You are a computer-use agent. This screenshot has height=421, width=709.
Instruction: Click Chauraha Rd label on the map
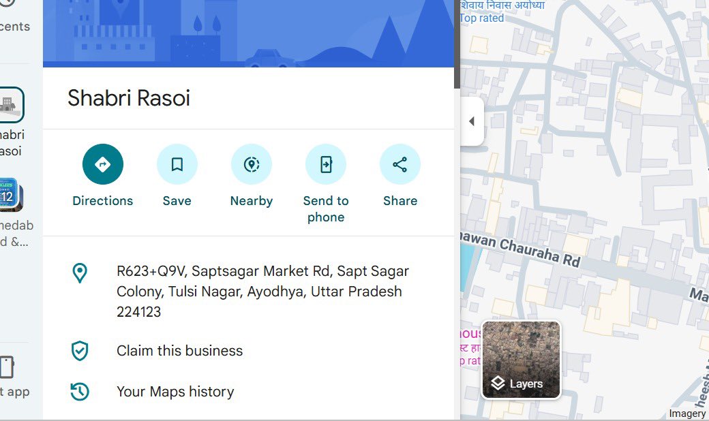click(539, 253)
